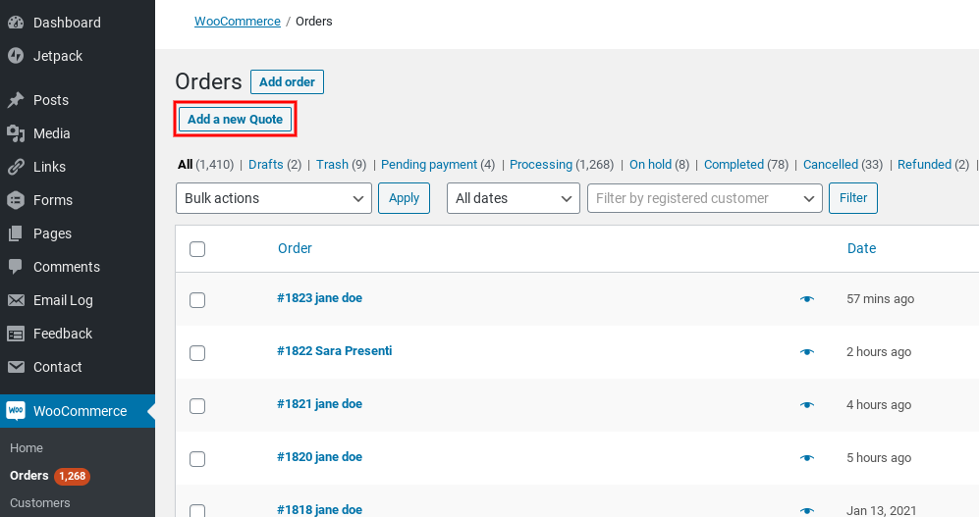Open order #1820 jane doe
Image resolution: width=979 pixels, height=517 pixels.
320,457
